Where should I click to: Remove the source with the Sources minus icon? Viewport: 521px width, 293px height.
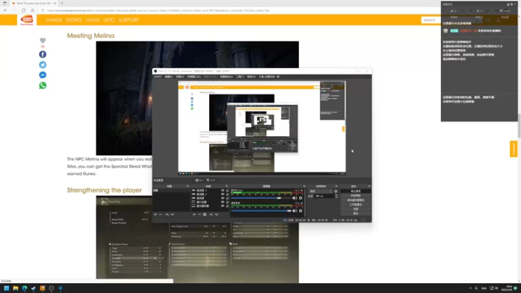coord(199,215)
